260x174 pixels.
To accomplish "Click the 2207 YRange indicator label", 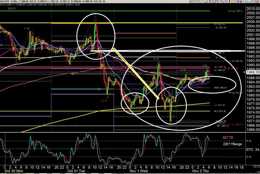I will click(x=232, y=144).
